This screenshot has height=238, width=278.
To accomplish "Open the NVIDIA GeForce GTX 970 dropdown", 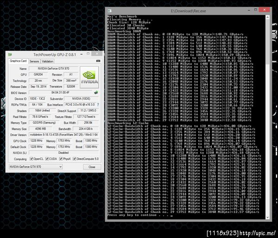I will point(36,167).
